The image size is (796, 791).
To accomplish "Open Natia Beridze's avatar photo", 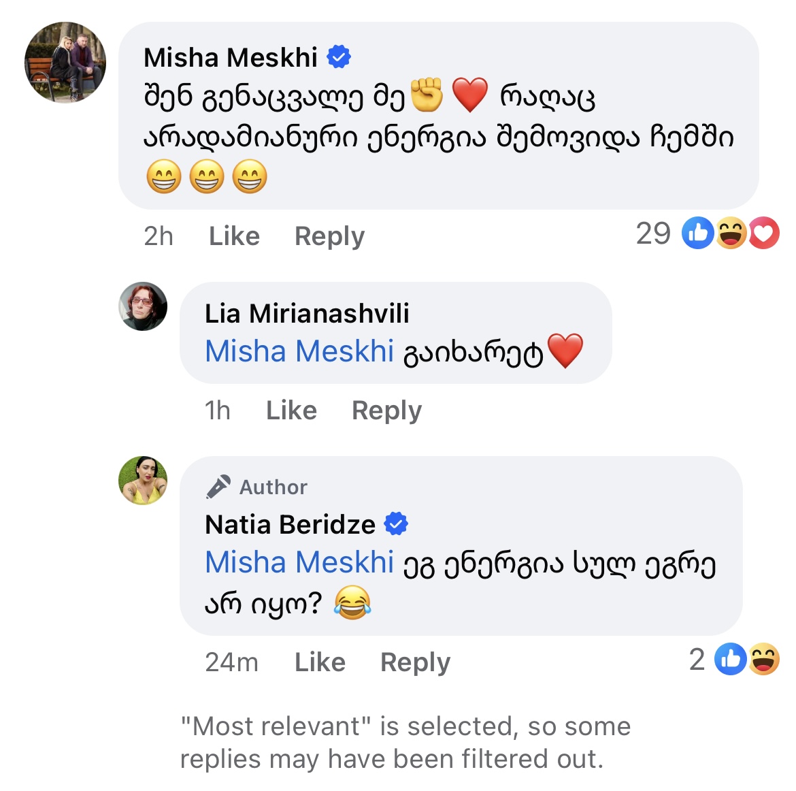I will 143,481.
